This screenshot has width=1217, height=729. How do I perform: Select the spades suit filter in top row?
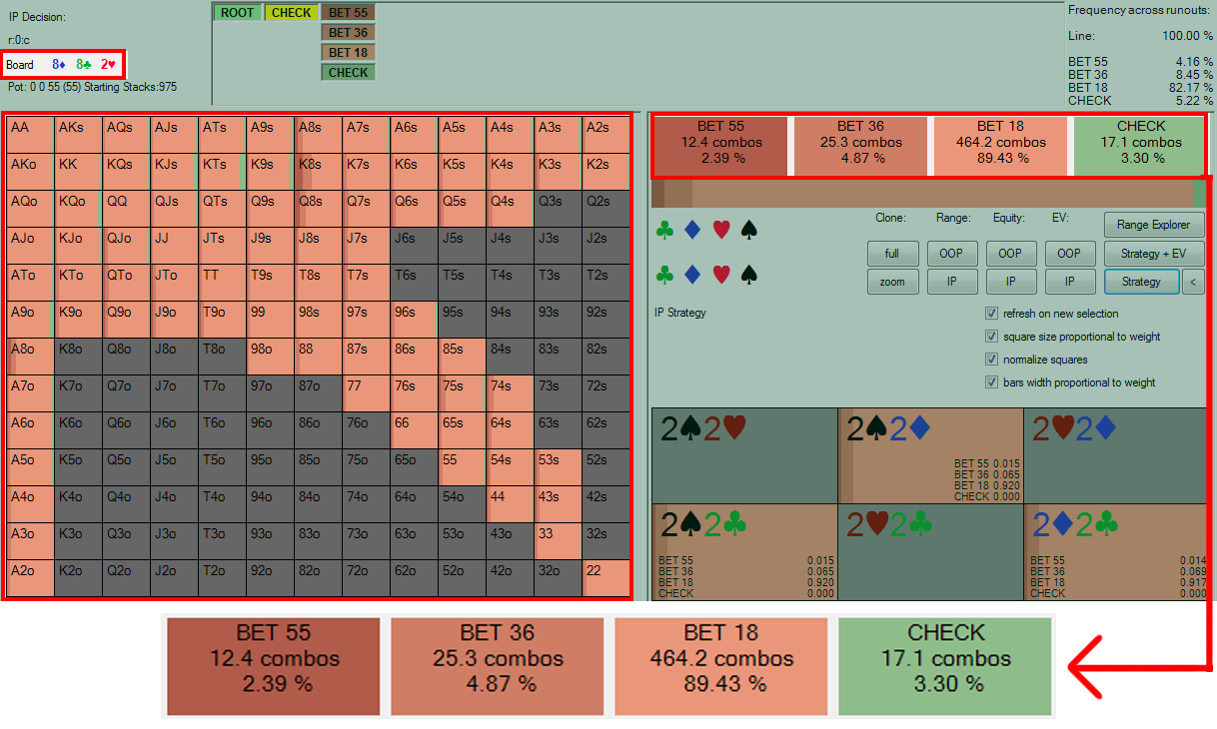748,231
